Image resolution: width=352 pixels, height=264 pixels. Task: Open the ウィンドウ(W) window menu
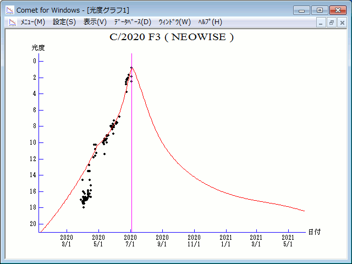[175, 22]
